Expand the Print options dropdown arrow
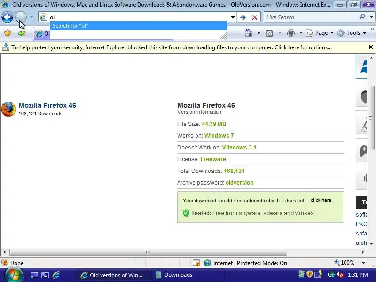The height and width of the screenshot is (282, 376). [x=301, y=33]
